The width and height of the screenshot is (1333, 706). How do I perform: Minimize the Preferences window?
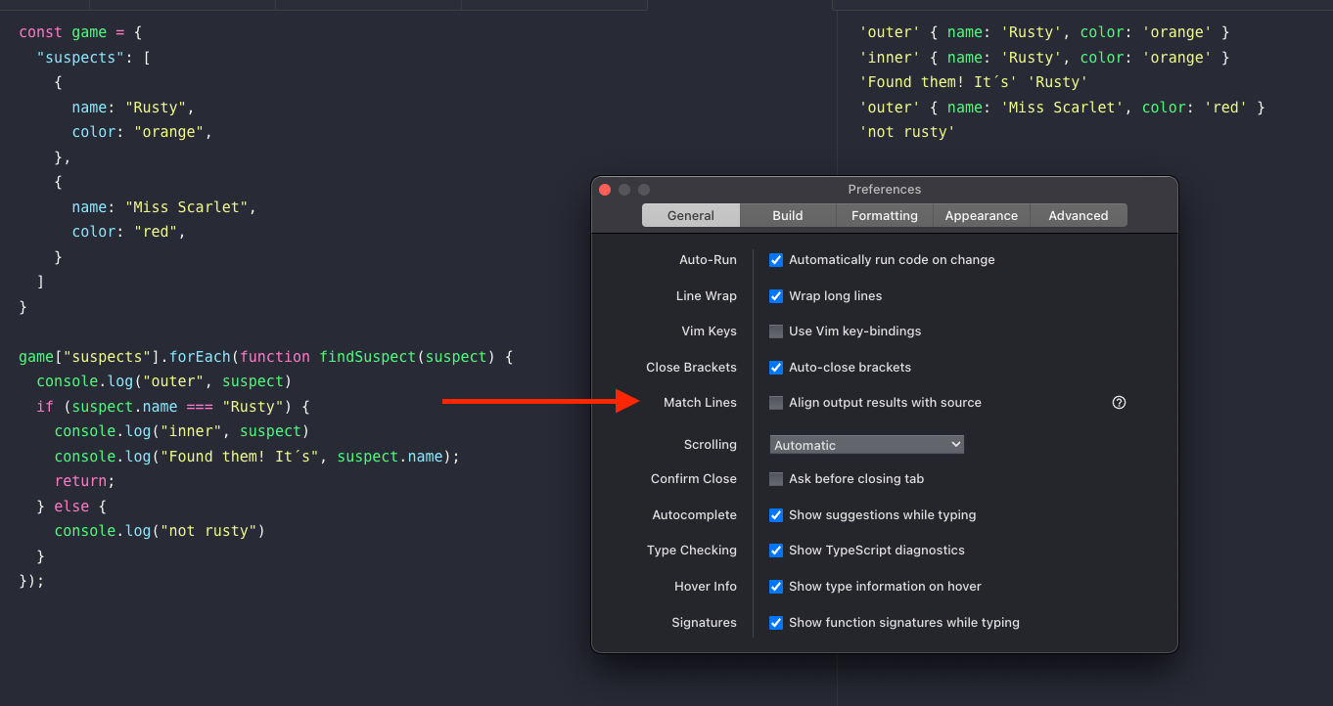click(623, 190)
